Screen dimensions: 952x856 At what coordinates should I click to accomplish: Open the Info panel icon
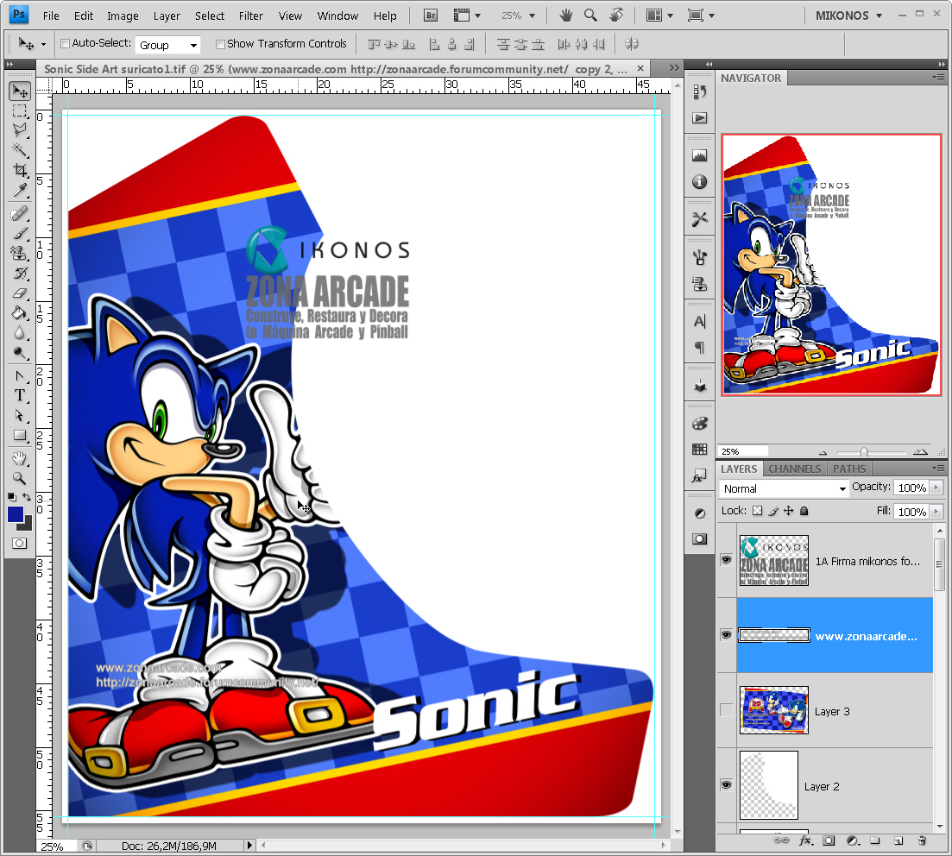(x=700, y=182)
